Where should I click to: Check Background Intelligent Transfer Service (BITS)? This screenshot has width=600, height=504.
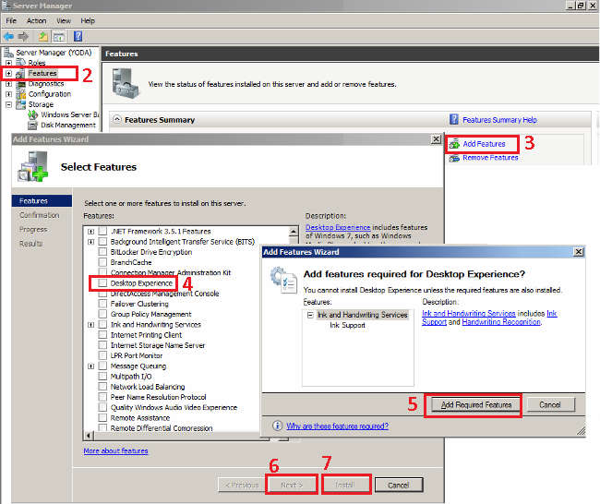[x=102, y=242]
